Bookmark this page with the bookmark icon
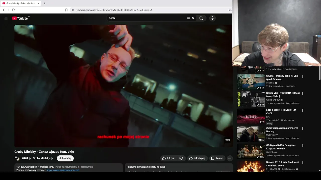 (x=66, y=10)
